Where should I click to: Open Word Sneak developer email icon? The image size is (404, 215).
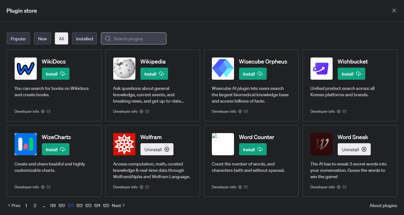click(x=344, y=187)
